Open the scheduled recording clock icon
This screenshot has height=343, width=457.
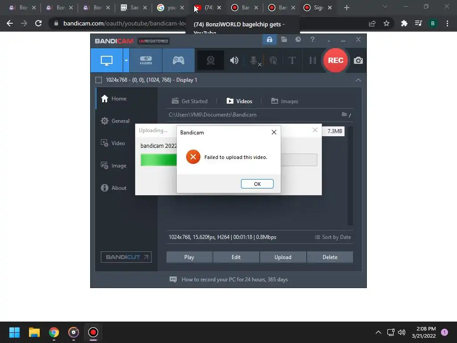pos(298,39)
